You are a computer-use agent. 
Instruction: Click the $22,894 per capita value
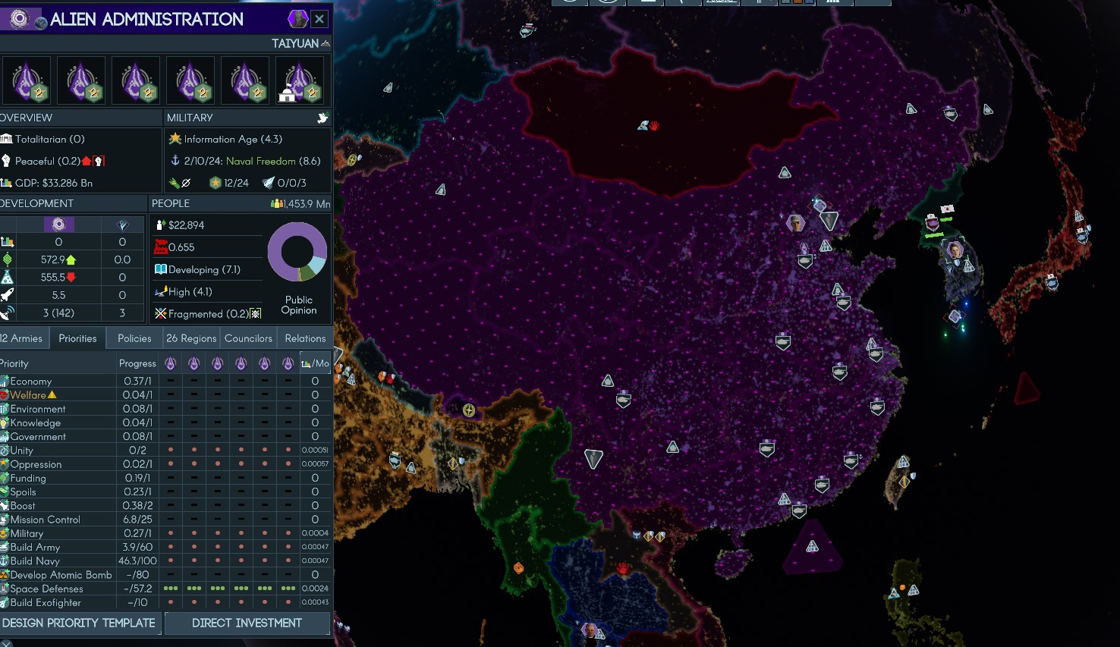click(x=186, y=225)
